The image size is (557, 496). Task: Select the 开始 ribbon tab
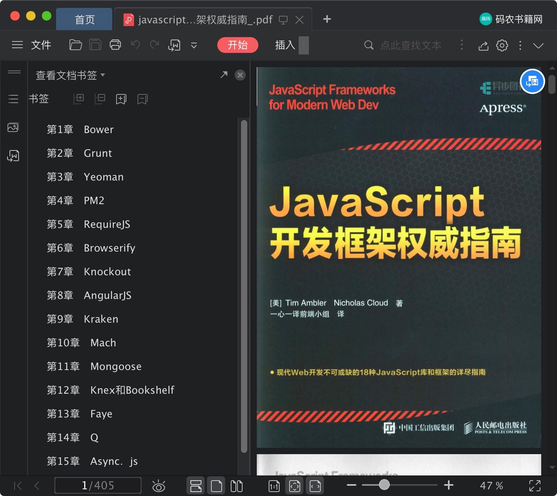[x=238, y=45]
